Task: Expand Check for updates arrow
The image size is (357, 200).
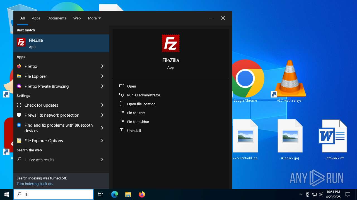Action: (102, 105)
